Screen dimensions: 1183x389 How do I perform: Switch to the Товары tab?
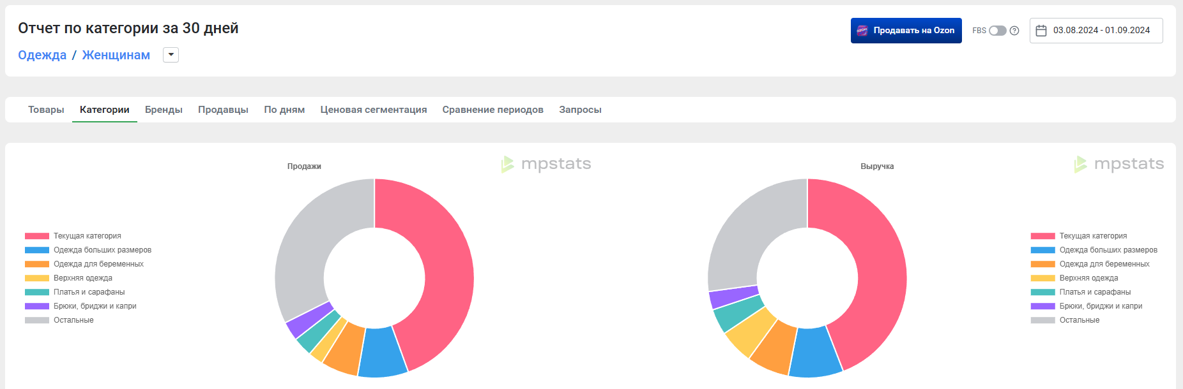click(46, 110)
